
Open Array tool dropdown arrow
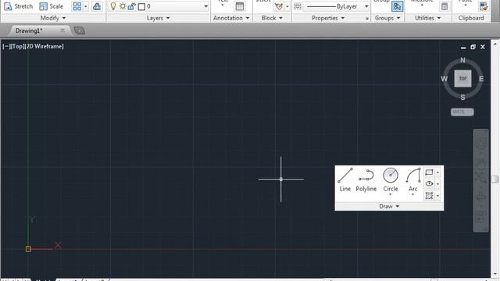85,6
